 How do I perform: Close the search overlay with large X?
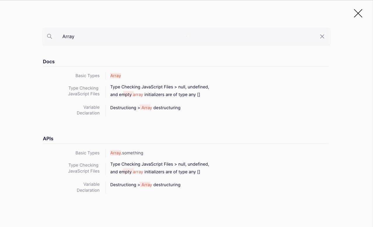tap(358, 13)
